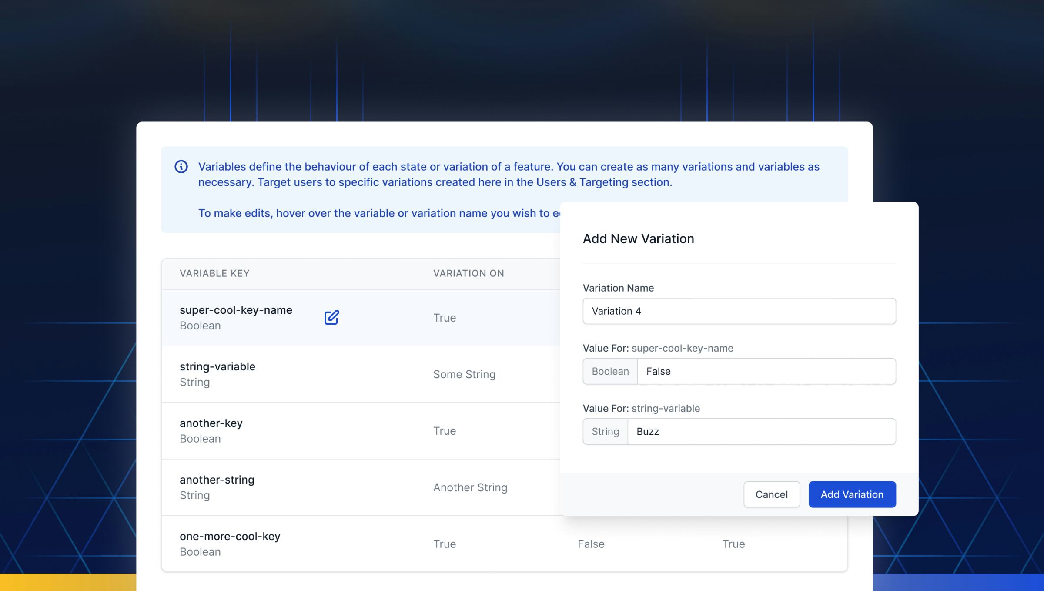Viewport: 1044px width, 591px height.
Task: Select the String type label next to Buzz
Action: pos(605,431)
